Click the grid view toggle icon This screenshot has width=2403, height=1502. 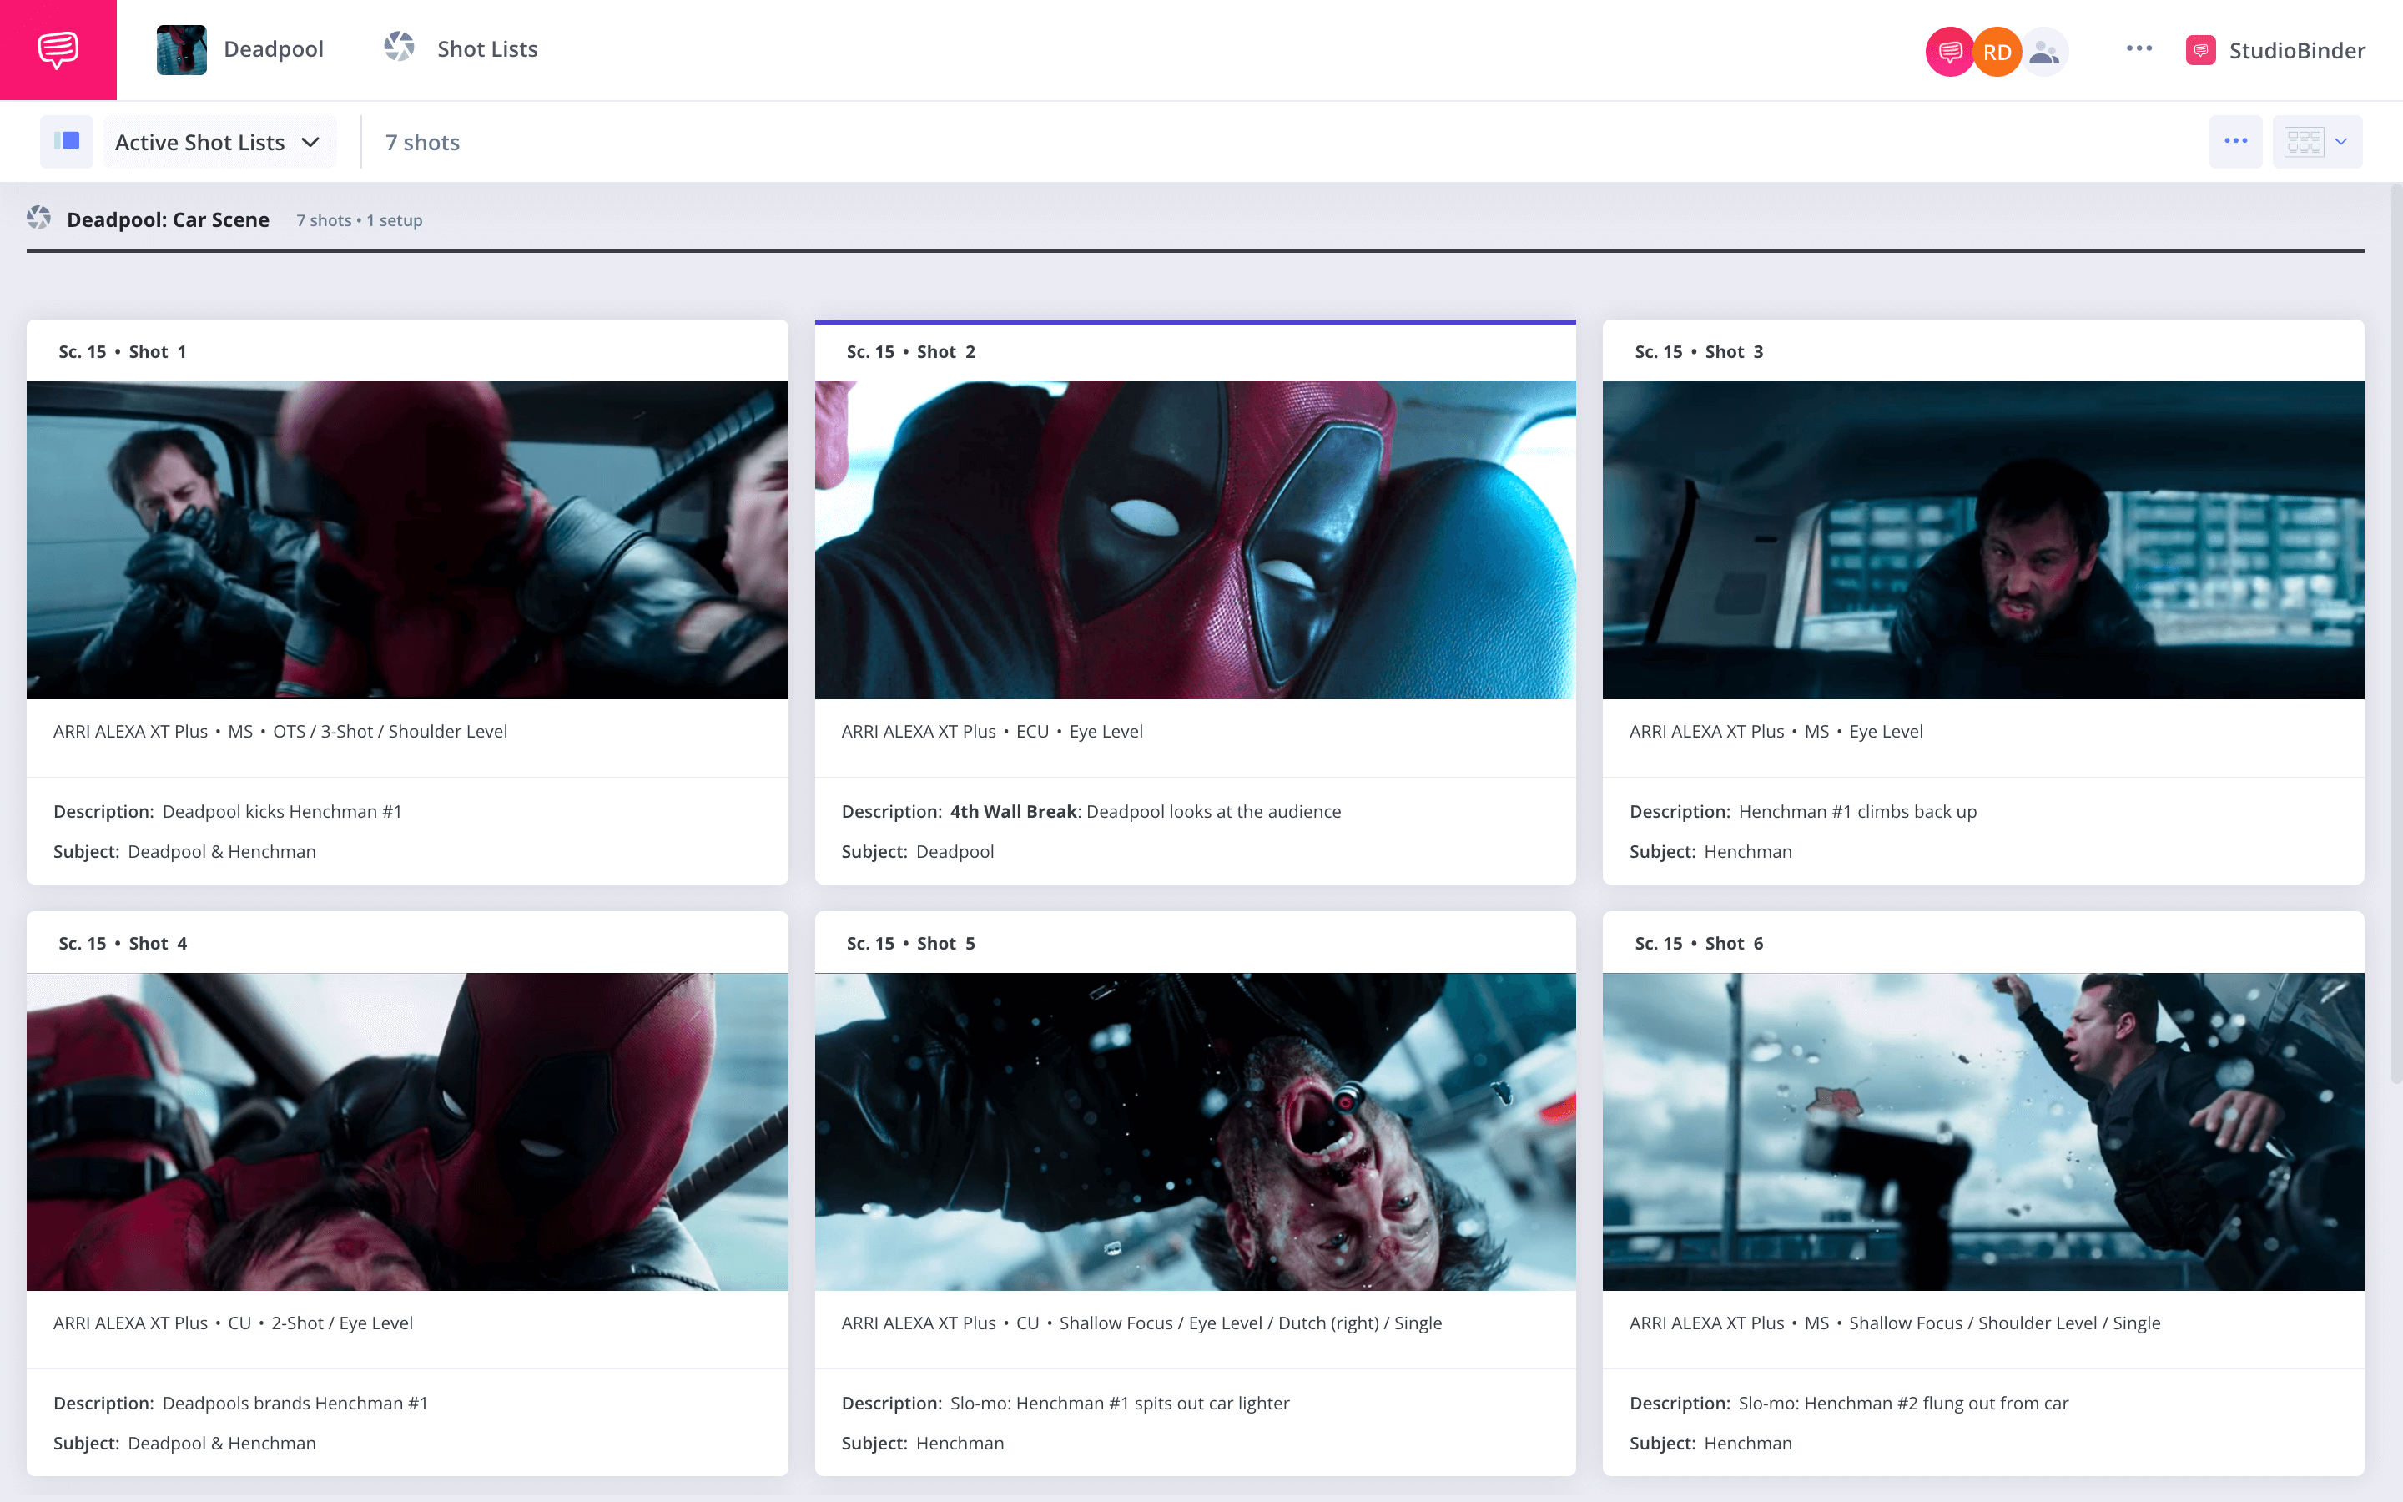coord(2305,140)
